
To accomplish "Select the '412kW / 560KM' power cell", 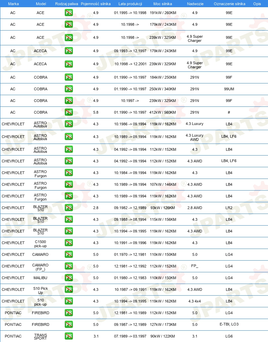I will (x=163, y=112).
